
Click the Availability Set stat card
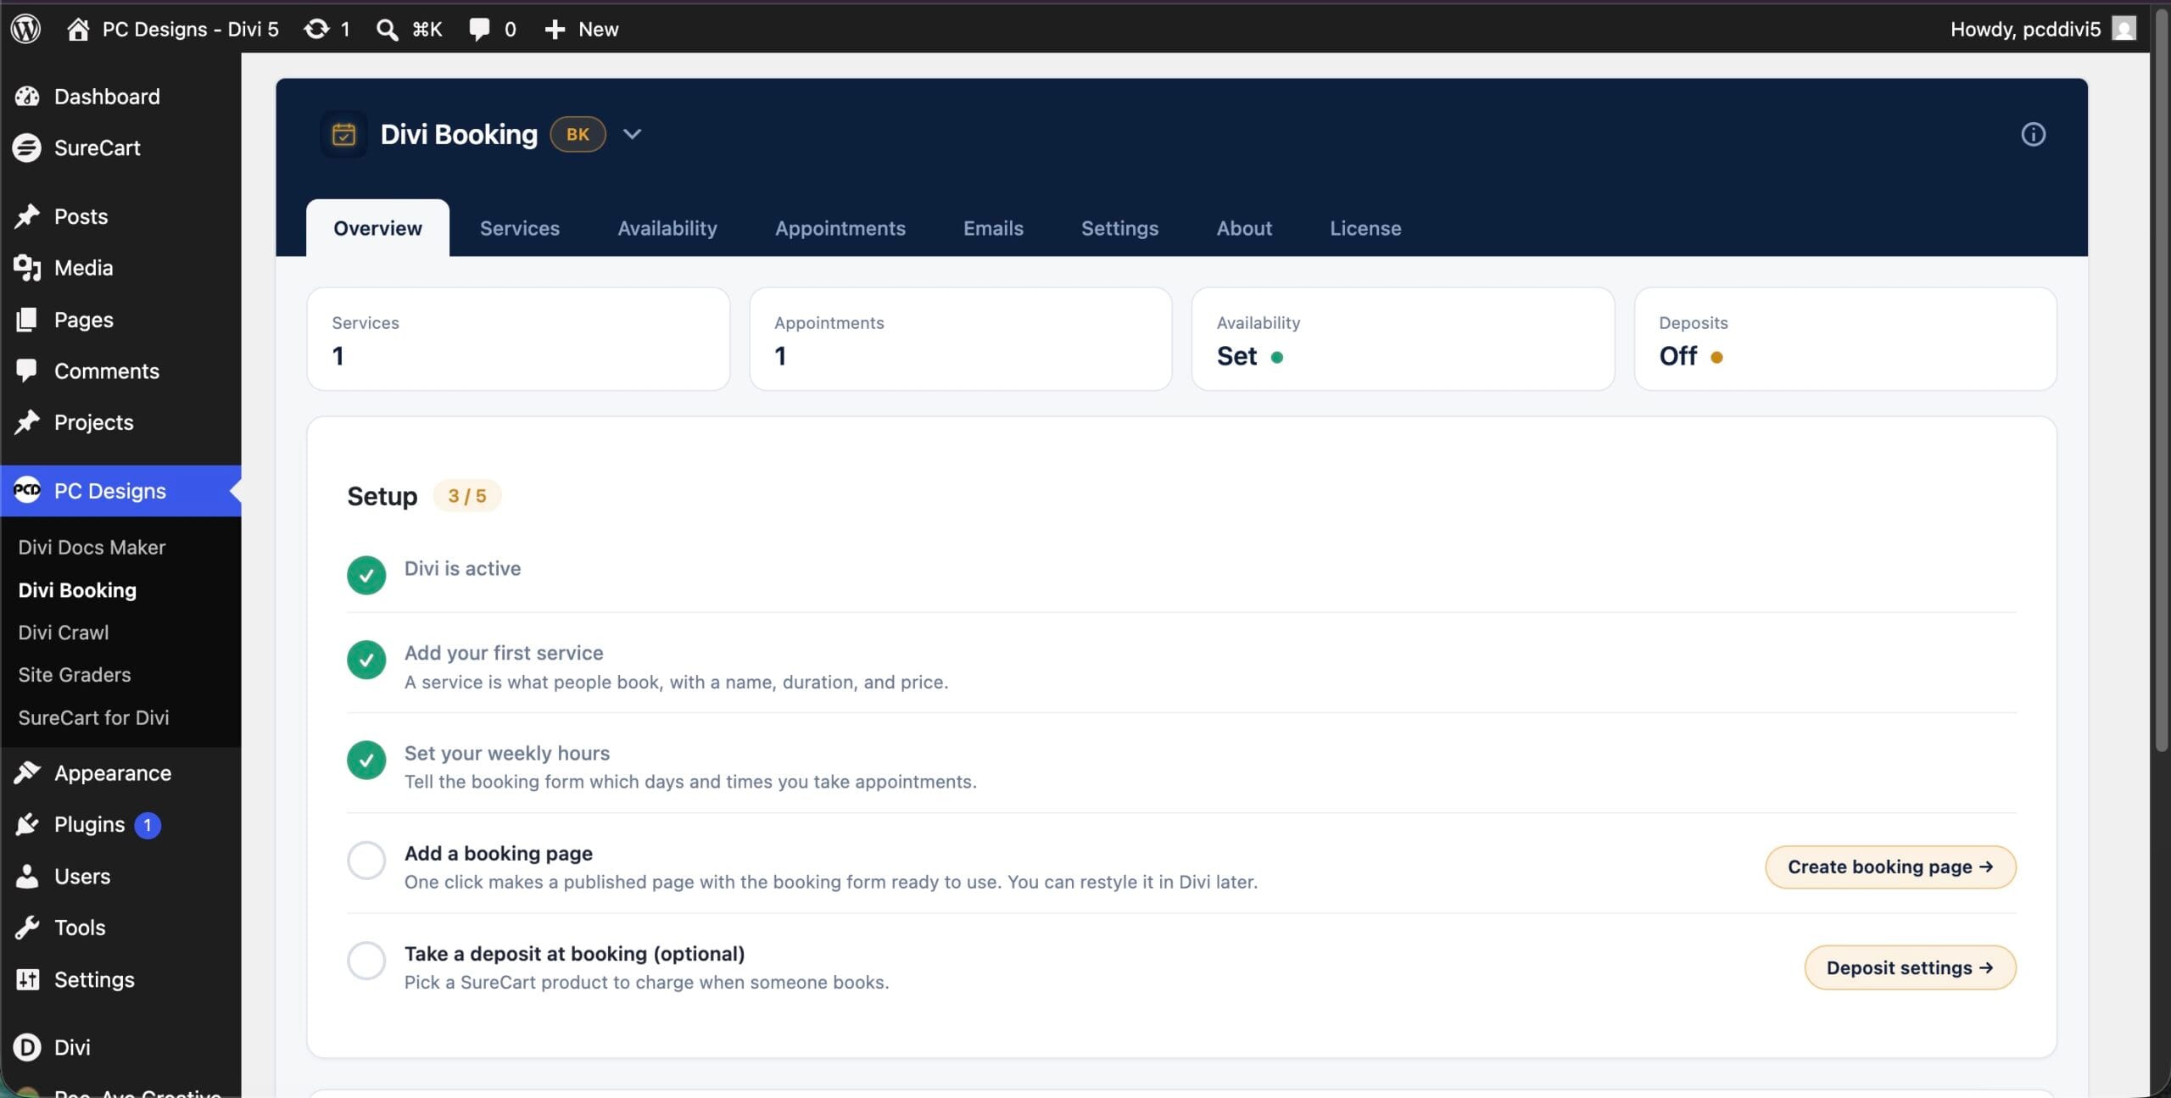pos(1403,339)
